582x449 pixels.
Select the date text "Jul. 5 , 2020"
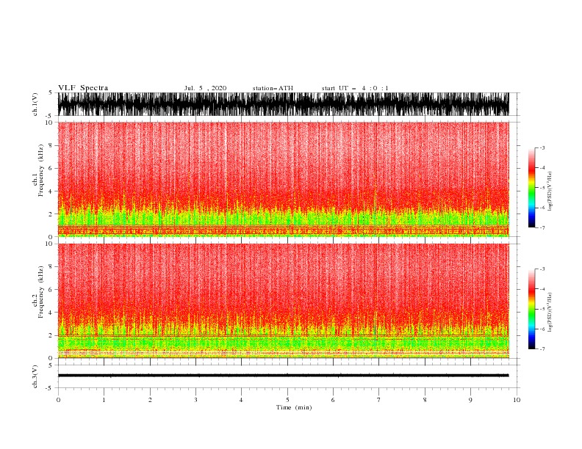[205, 88]
